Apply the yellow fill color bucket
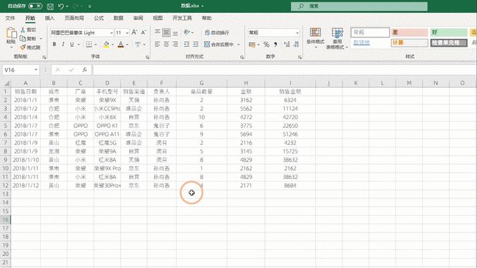Image resolution: width=477 pixels, height=268 pixels. pyautogui.click(x=106, y=44)
